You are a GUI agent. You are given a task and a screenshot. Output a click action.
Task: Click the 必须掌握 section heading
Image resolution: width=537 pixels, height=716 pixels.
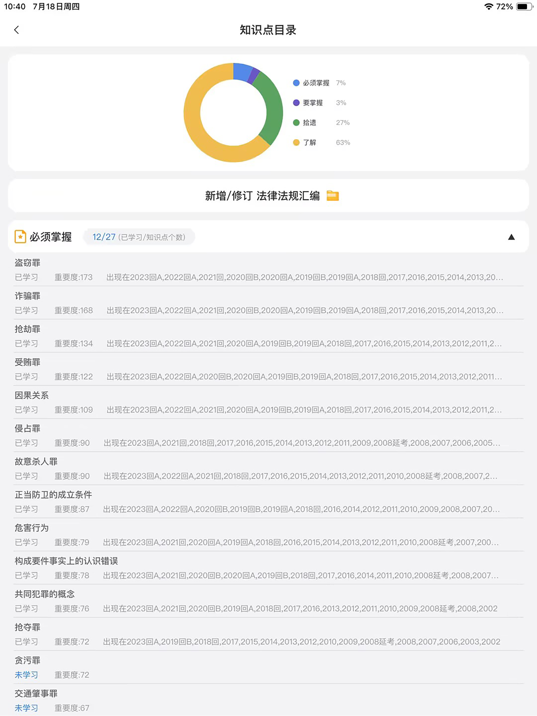[51, 237]
